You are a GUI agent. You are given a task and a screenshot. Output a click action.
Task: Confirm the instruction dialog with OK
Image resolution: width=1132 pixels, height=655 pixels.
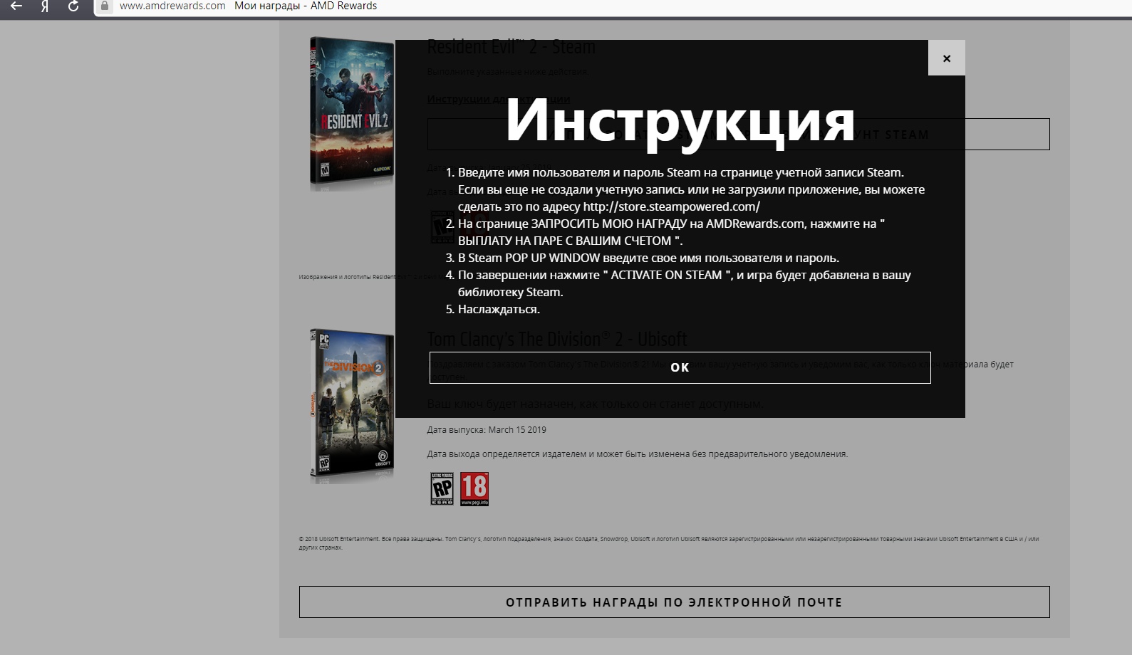click(x=680, y=367)
